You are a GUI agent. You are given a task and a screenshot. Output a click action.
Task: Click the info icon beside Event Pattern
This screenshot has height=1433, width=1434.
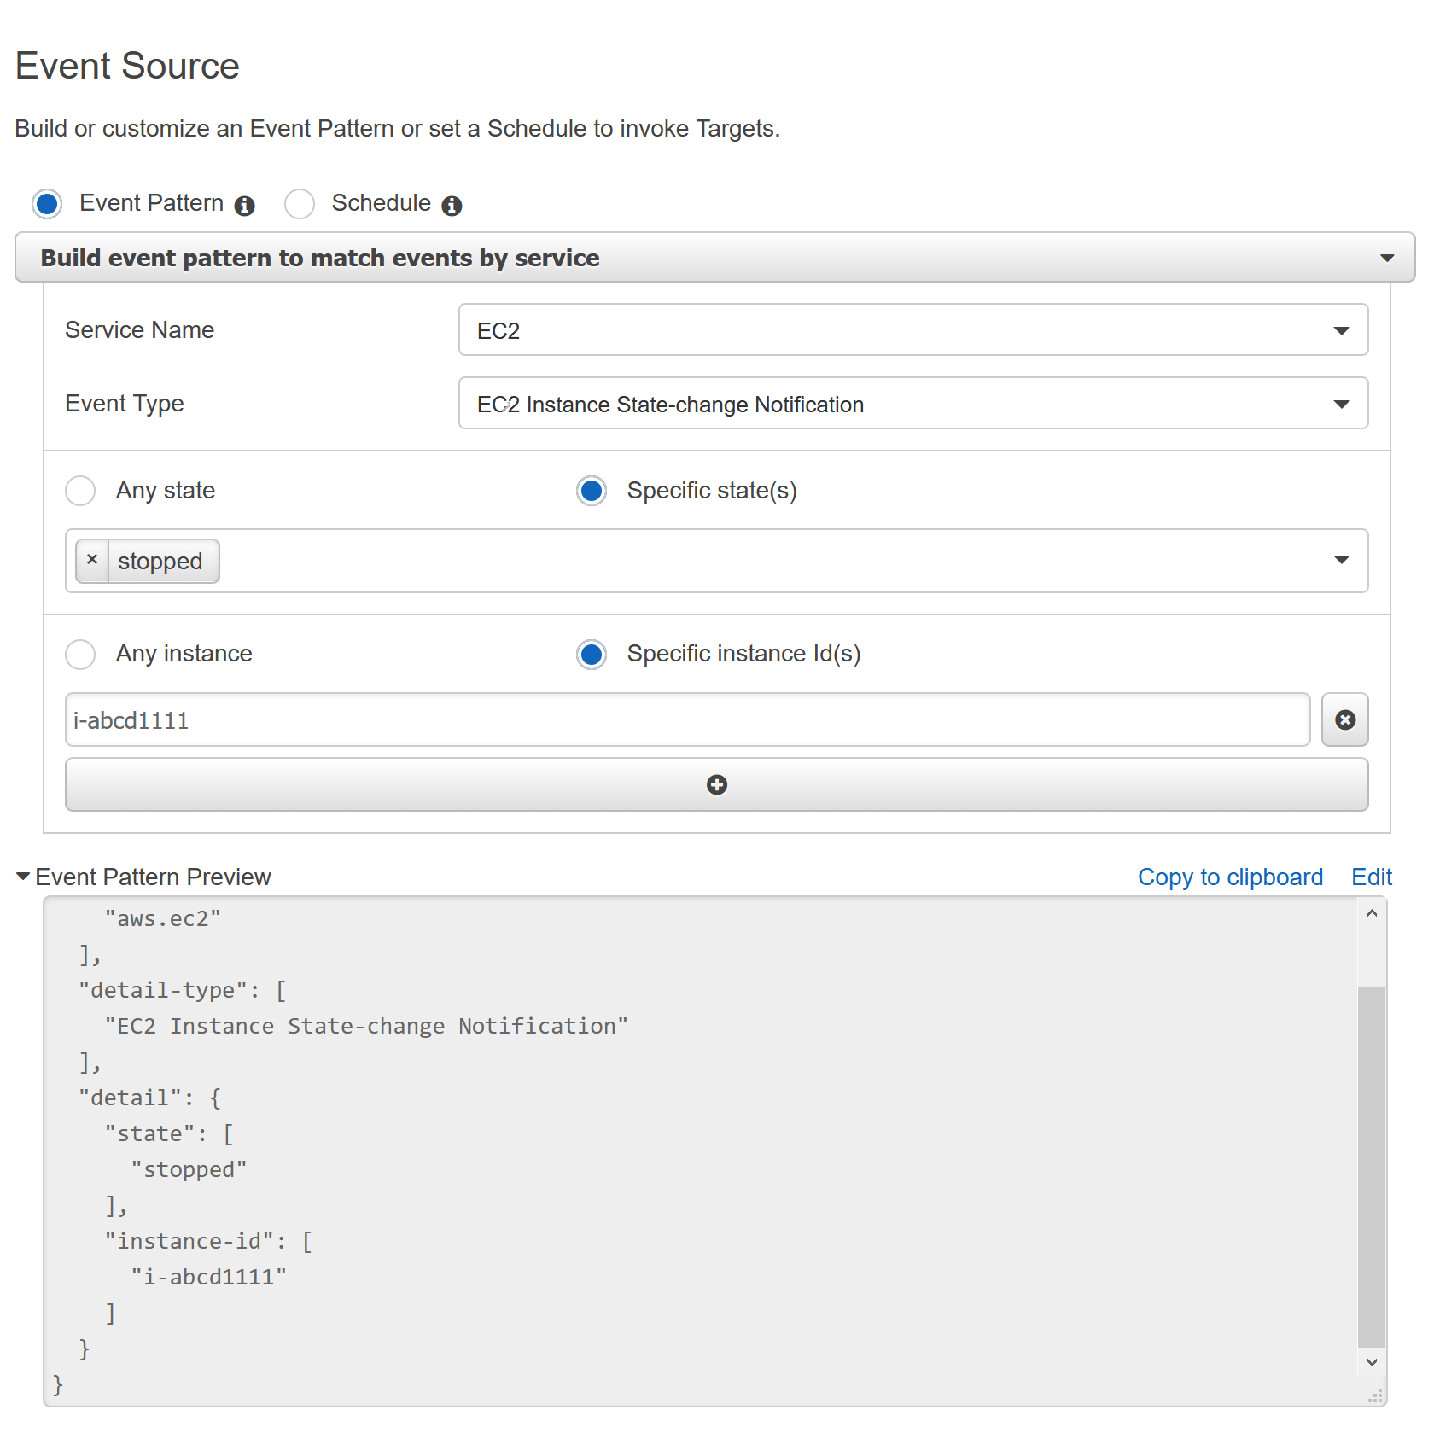(245, 204)
